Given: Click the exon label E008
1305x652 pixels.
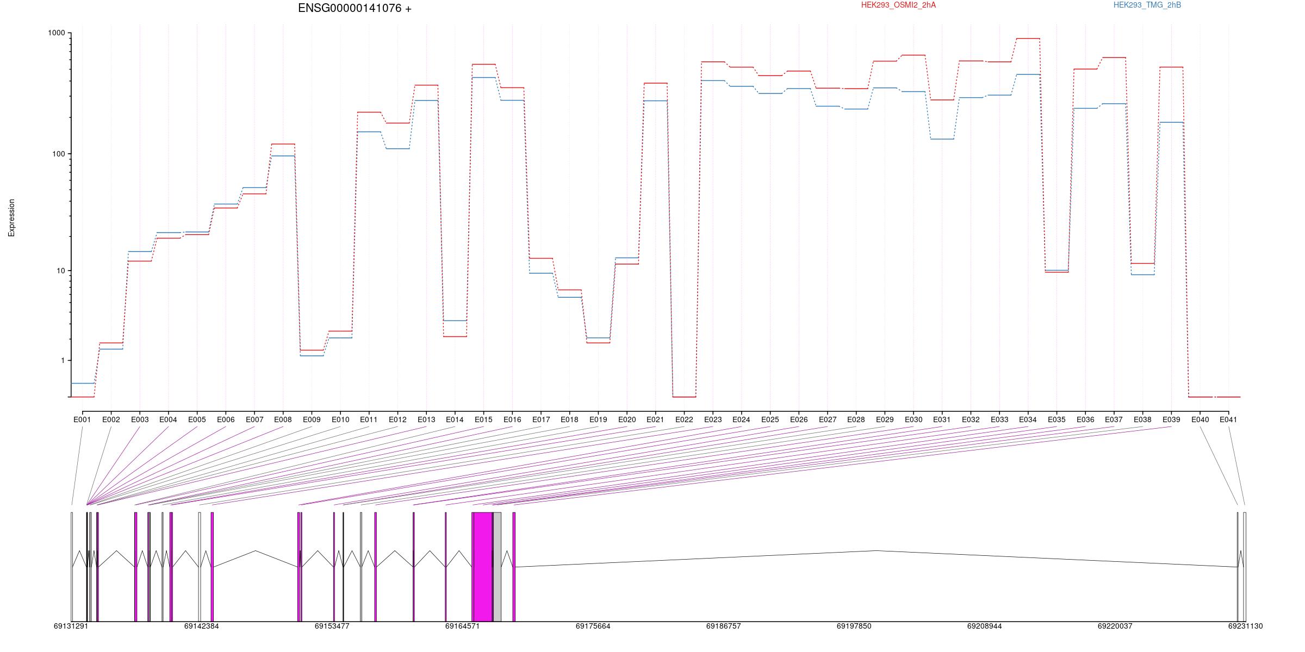Looking at the screenshot, I should 283,419.
